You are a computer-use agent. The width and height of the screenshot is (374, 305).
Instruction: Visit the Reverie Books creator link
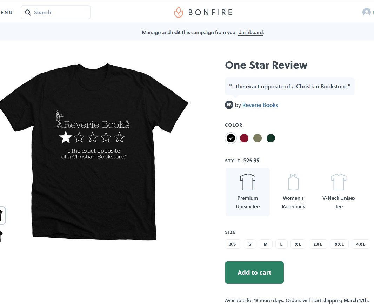[x=260, y=105]
